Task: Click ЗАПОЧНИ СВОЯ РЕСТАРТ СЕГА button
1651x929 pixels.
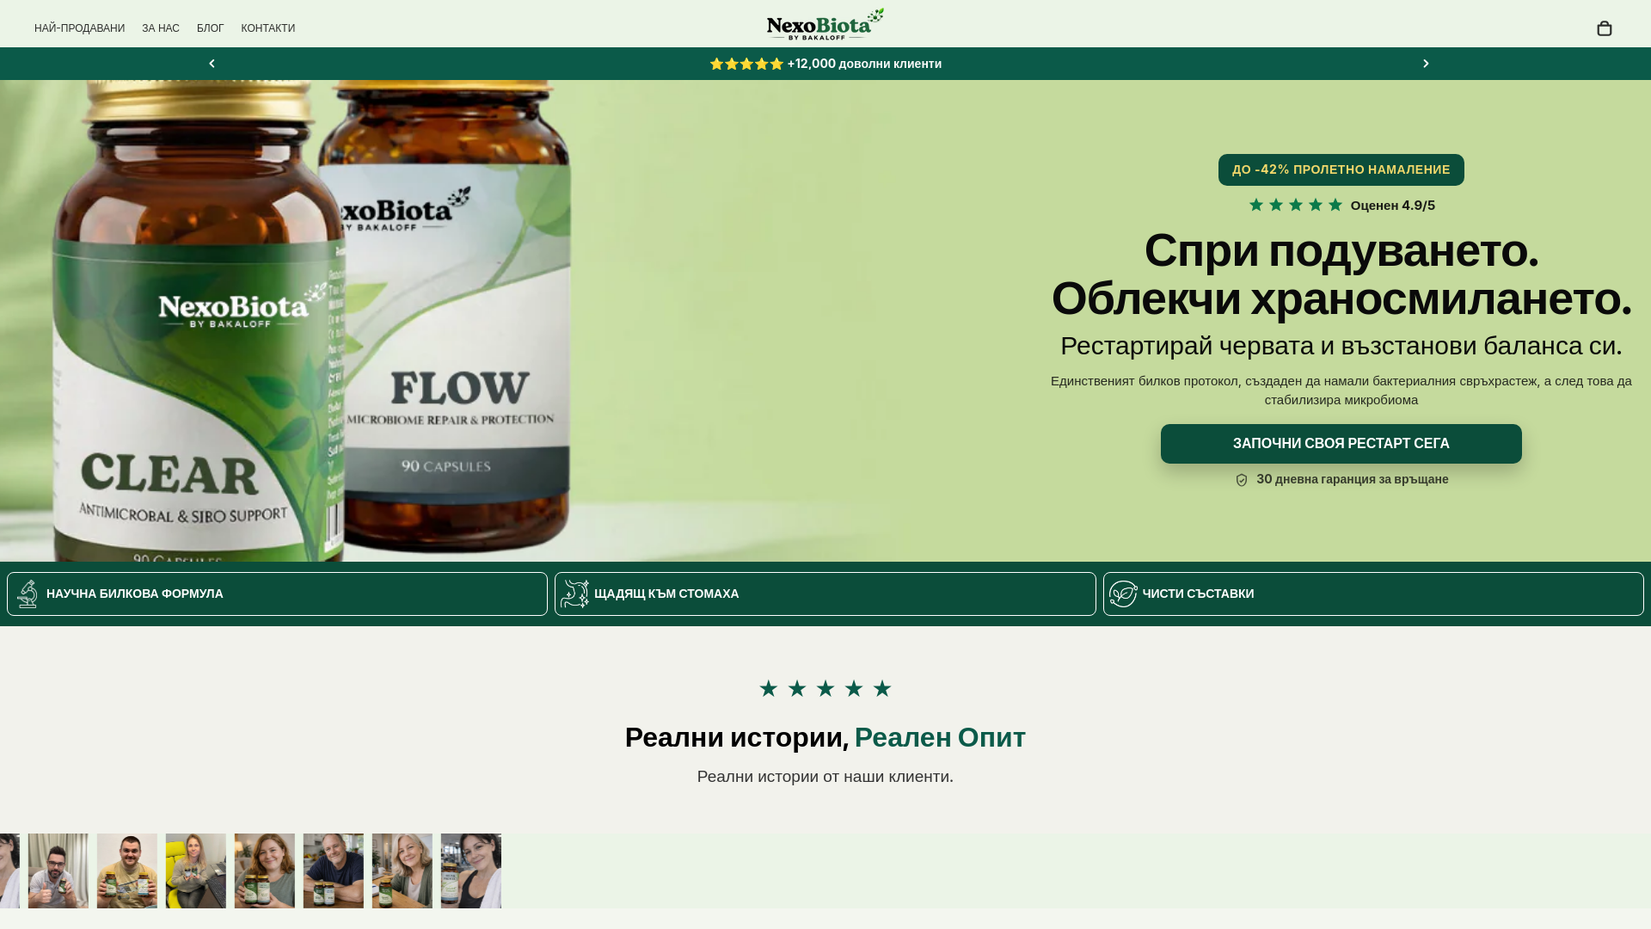Action: pos(1341,444)
